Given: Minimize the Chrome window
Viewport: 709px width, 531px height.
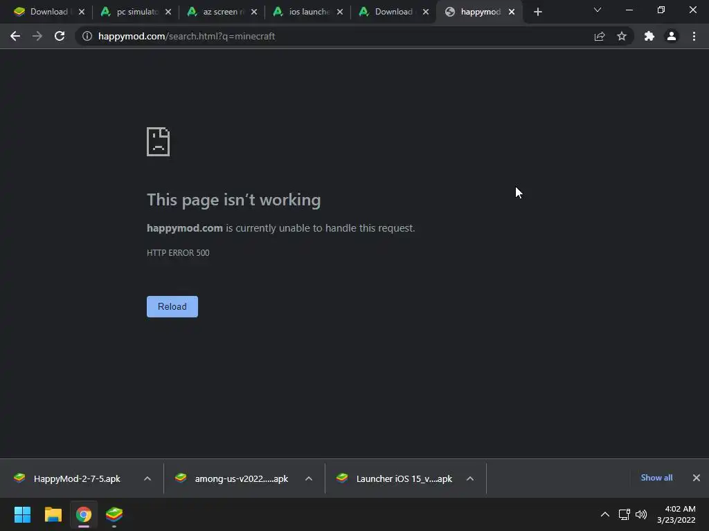Looking at the screenshot, I should pyautogui.click(x=629, y=10).
